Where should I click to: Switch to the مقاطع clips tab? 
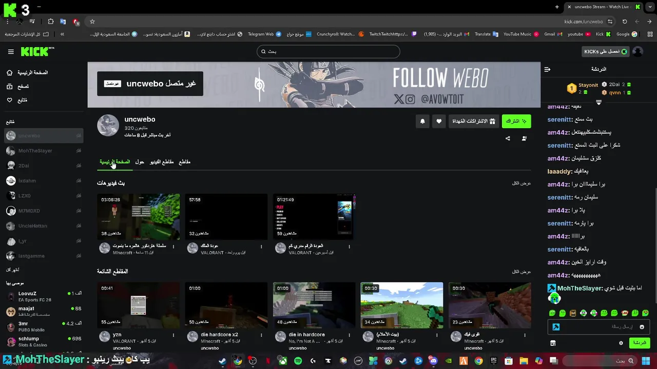coord(184,162)
